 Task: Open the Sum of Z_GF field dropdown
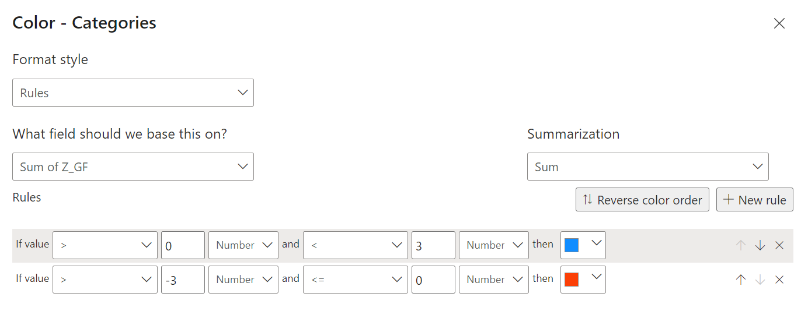click(x=133, y=167)
